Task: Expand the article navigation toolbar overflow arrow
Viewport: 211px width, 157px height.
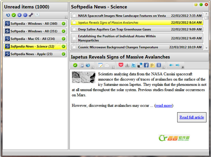Action: [x=183, y=67]
